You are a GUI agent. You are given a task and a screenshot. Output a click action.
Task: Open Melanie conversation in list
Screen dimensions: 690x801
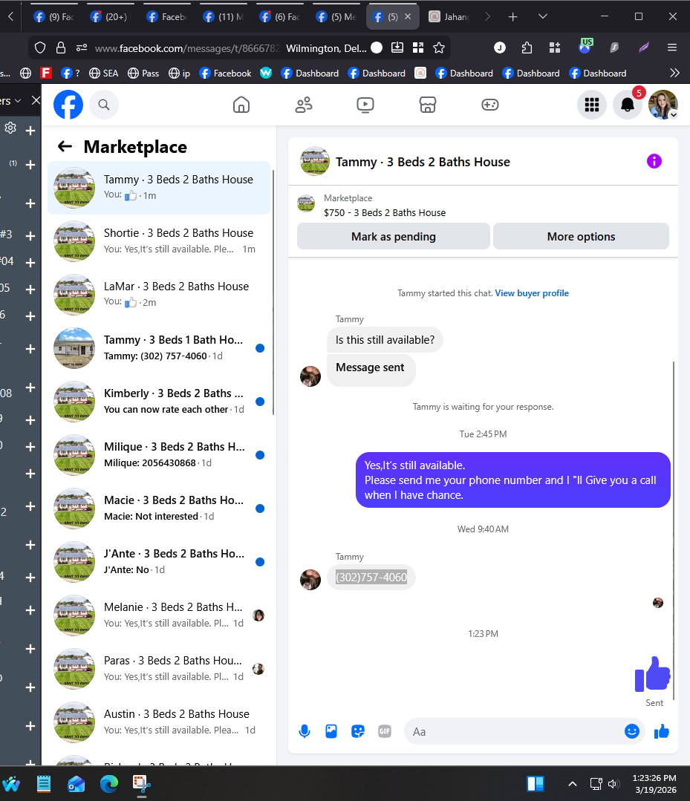159,615
